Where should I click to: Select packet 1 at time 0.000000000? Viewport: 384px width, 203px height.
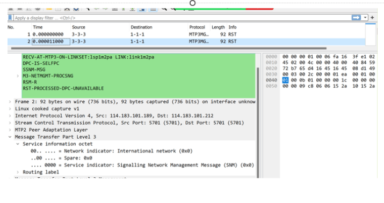click(x=186, y=34)
